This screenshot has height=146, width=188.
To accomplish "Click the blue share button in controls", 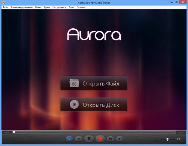I will click(69, 139).
